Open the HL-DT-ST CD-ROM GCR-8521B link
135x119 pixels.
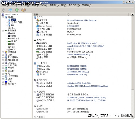(86, 100)
